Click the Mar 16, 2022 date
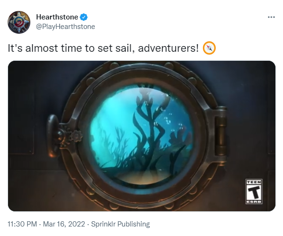The image size is (283, 236). [x=64, y=224]
